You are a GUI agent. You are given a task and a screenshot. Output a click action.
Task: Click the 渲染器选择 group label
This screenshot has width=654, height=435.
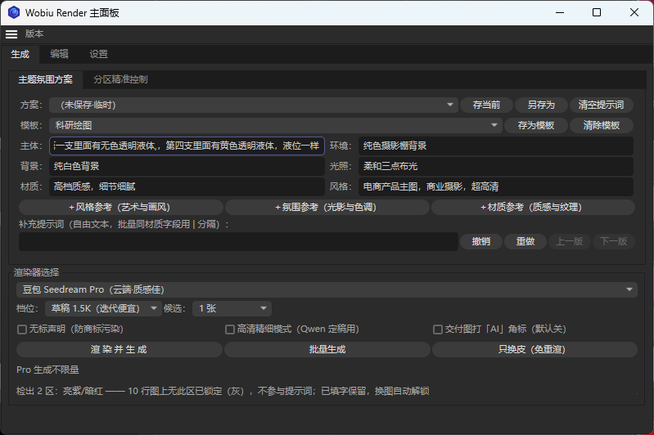coord(36,272)
